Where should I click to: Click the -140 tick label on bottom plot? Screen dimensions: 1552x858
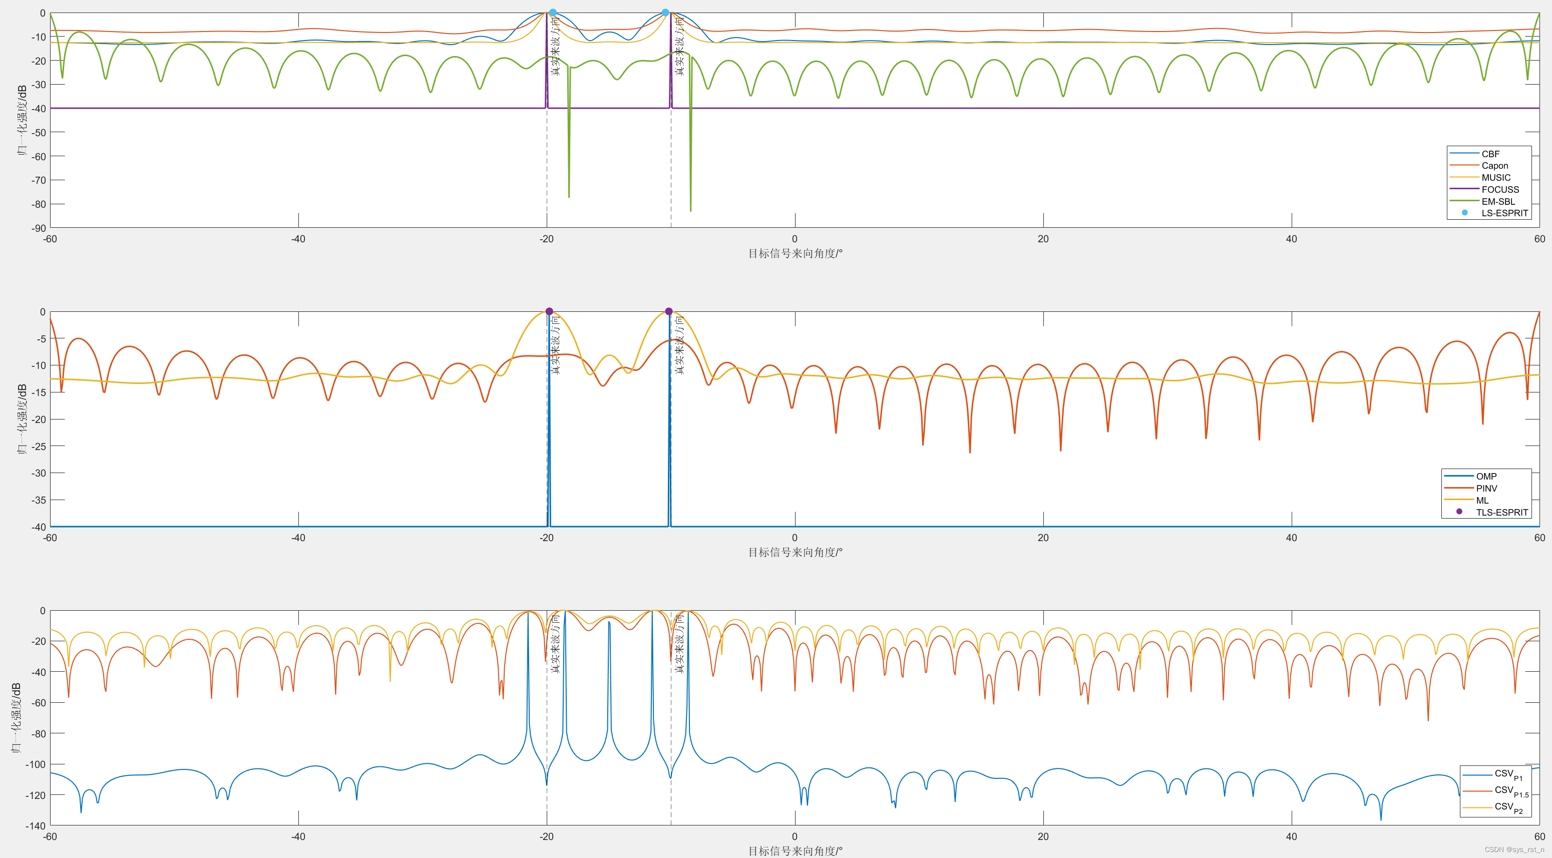[35, 825]
